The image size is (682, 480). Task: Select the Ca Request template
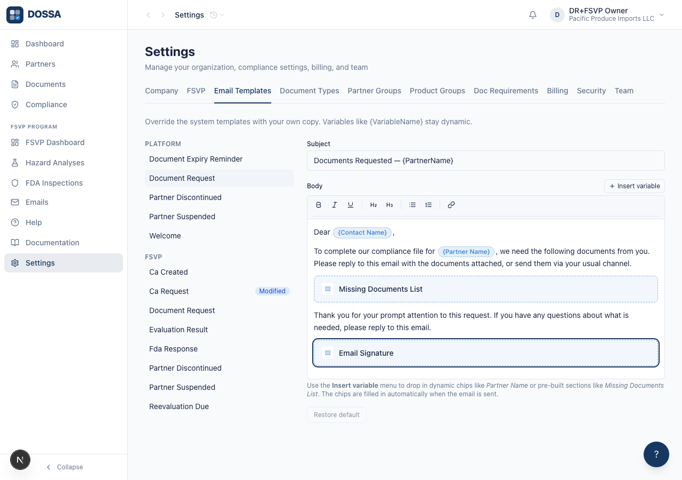click(x=220, y=291)
